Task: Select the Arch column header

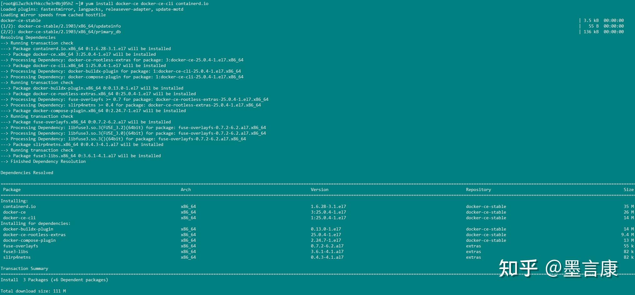Action: click(x=185, y=189)
